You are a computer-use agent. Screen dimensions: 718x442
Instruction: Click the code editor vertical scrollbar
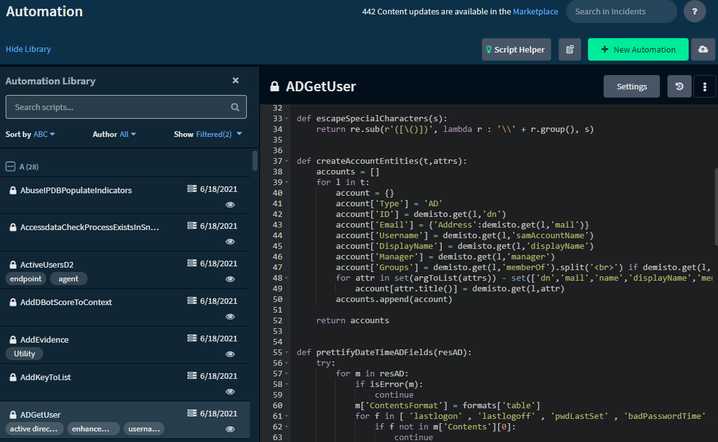716,206
